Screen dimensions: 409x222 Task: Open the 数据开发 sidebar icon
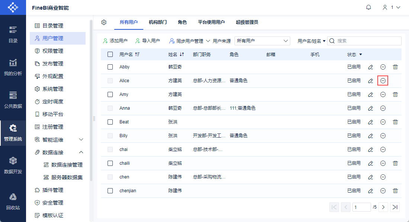pos(13,165)
